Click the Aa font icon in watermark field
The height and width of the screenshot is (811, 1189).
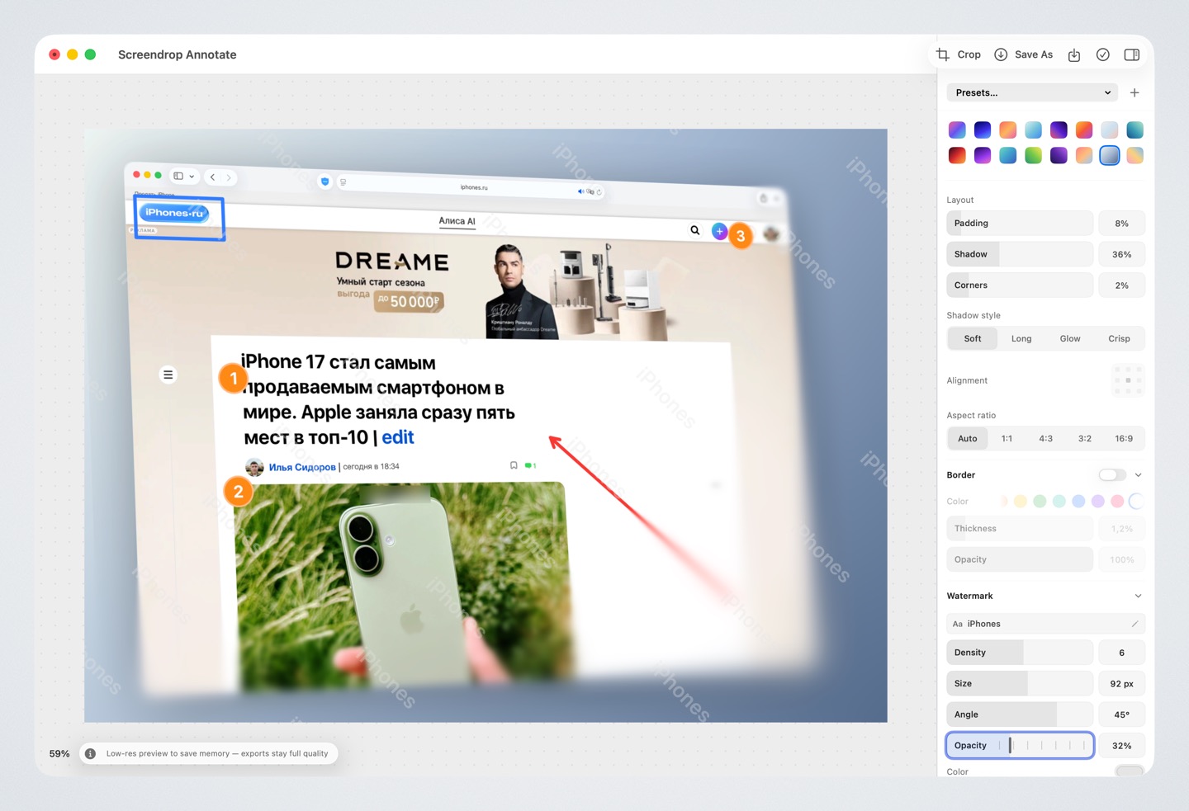click(x=958, y=624)
